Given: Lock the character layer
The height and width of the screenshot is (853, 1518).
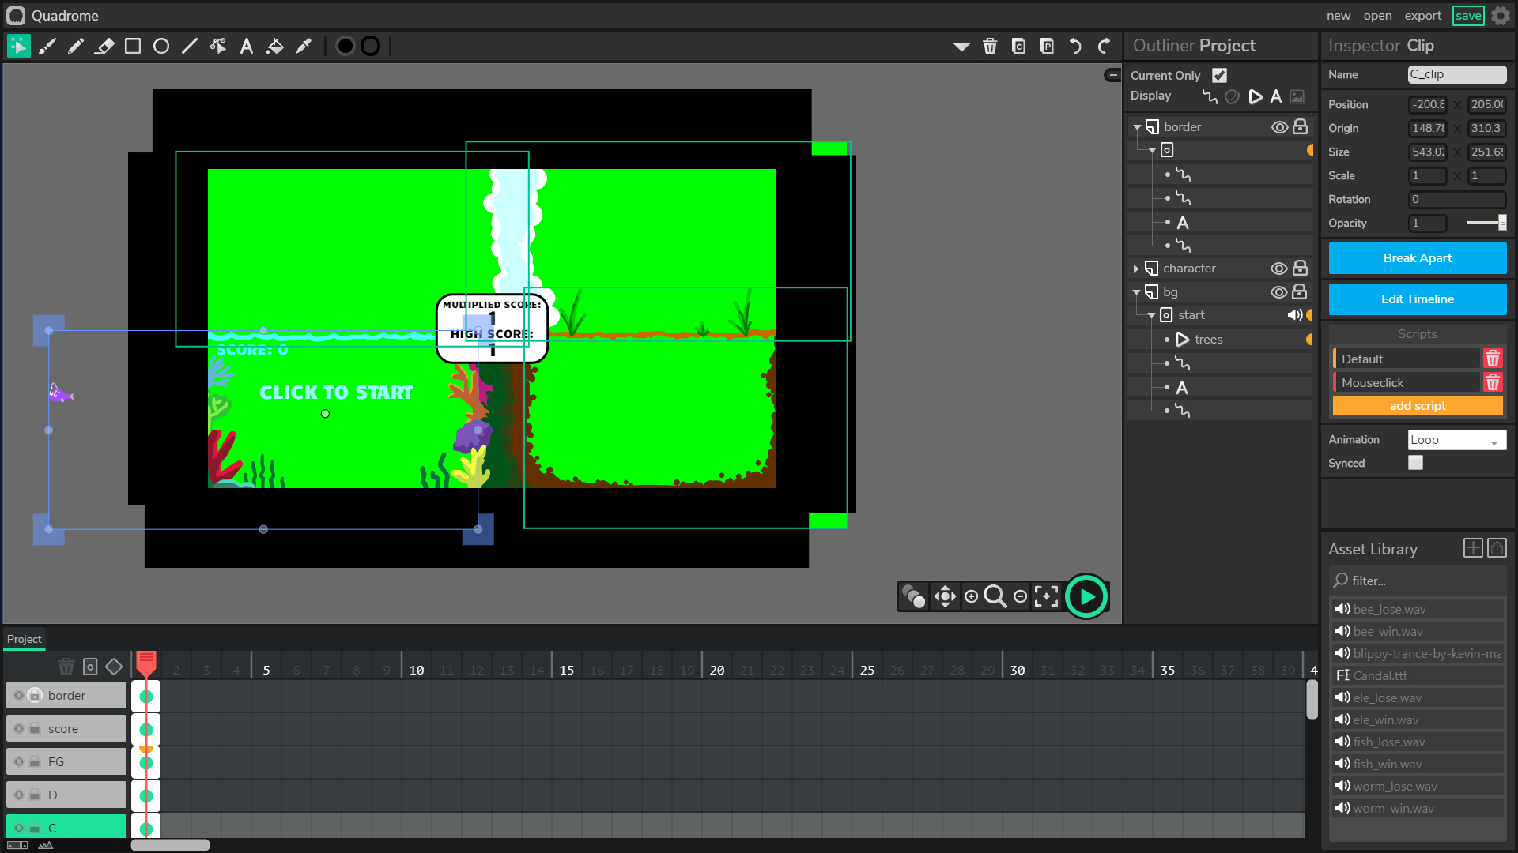Looking at the screenshot, I should (x=1301, y=268).
